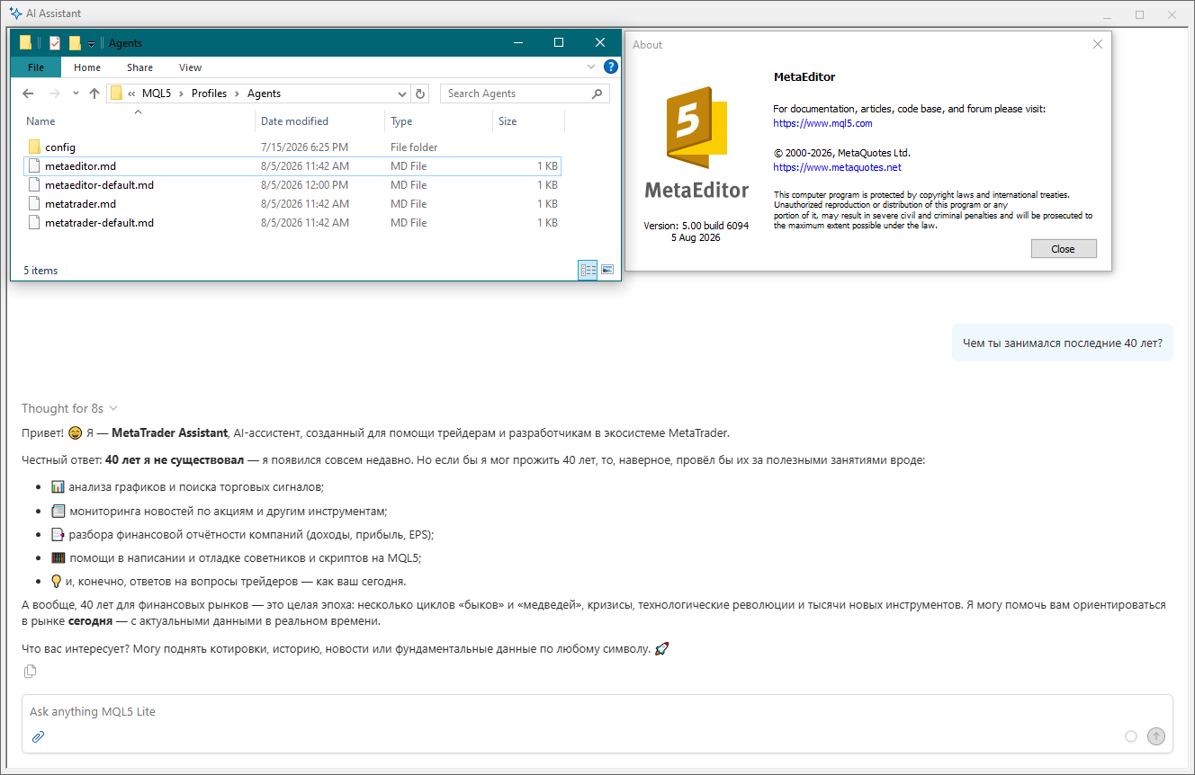Click the Close button in the About dialog
This screenshot has height=775, width=1195.
tap(1064, 249)
